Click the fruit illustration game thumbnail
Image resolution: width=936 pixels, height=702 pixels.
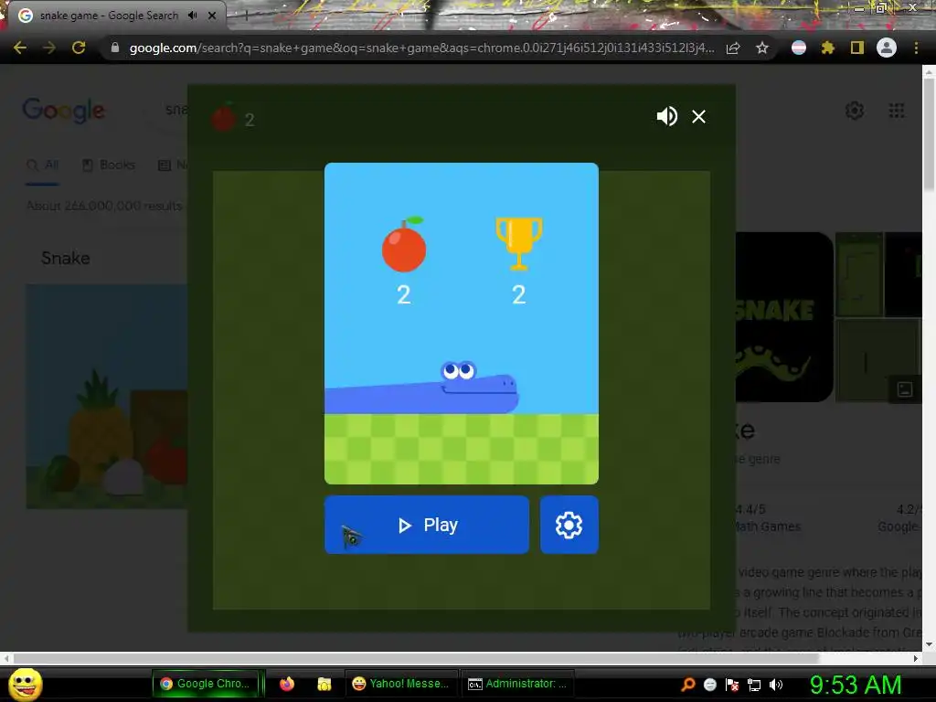click(107, 397)
